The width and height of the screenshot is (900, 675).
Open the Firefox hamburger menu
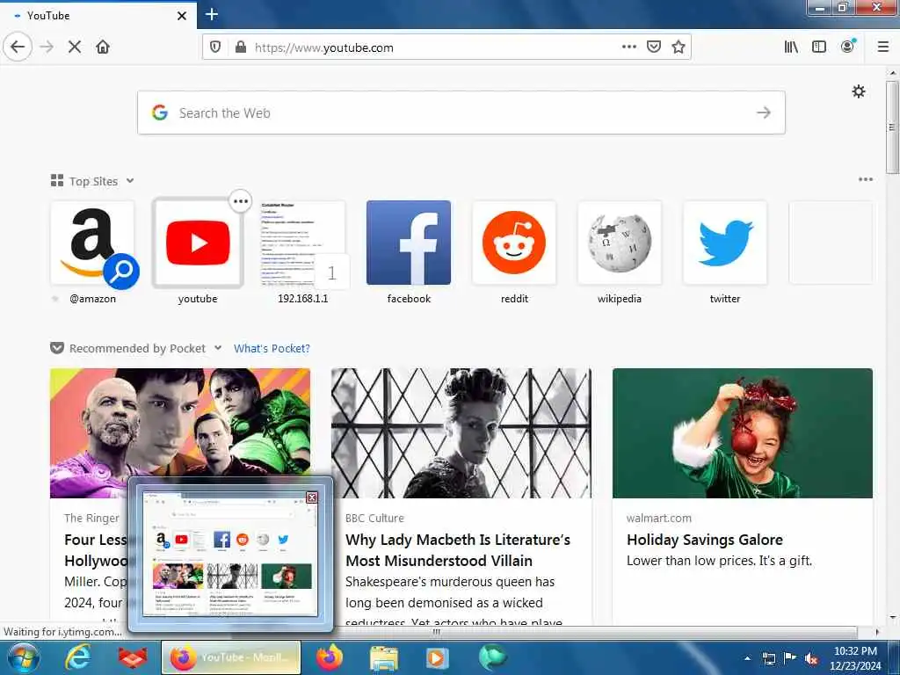(883, 47)
